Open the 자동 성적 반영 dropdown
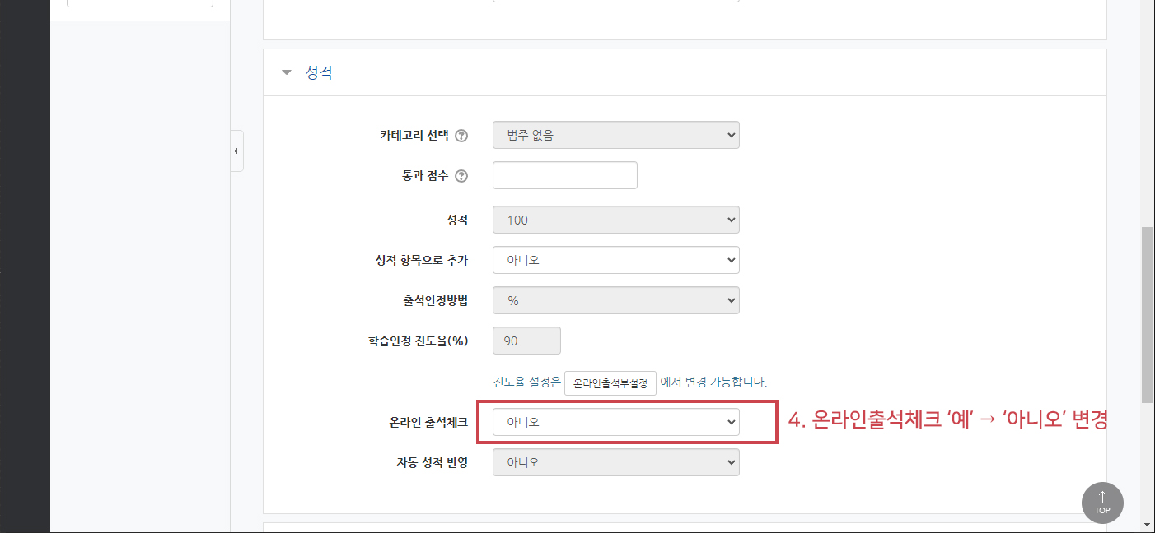This screenshot has width=1155, height=533. pos(616,462)
